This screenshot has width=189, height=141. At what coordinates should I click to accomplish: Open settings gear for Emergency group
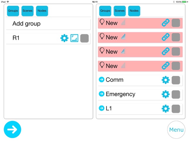(166, 94)
